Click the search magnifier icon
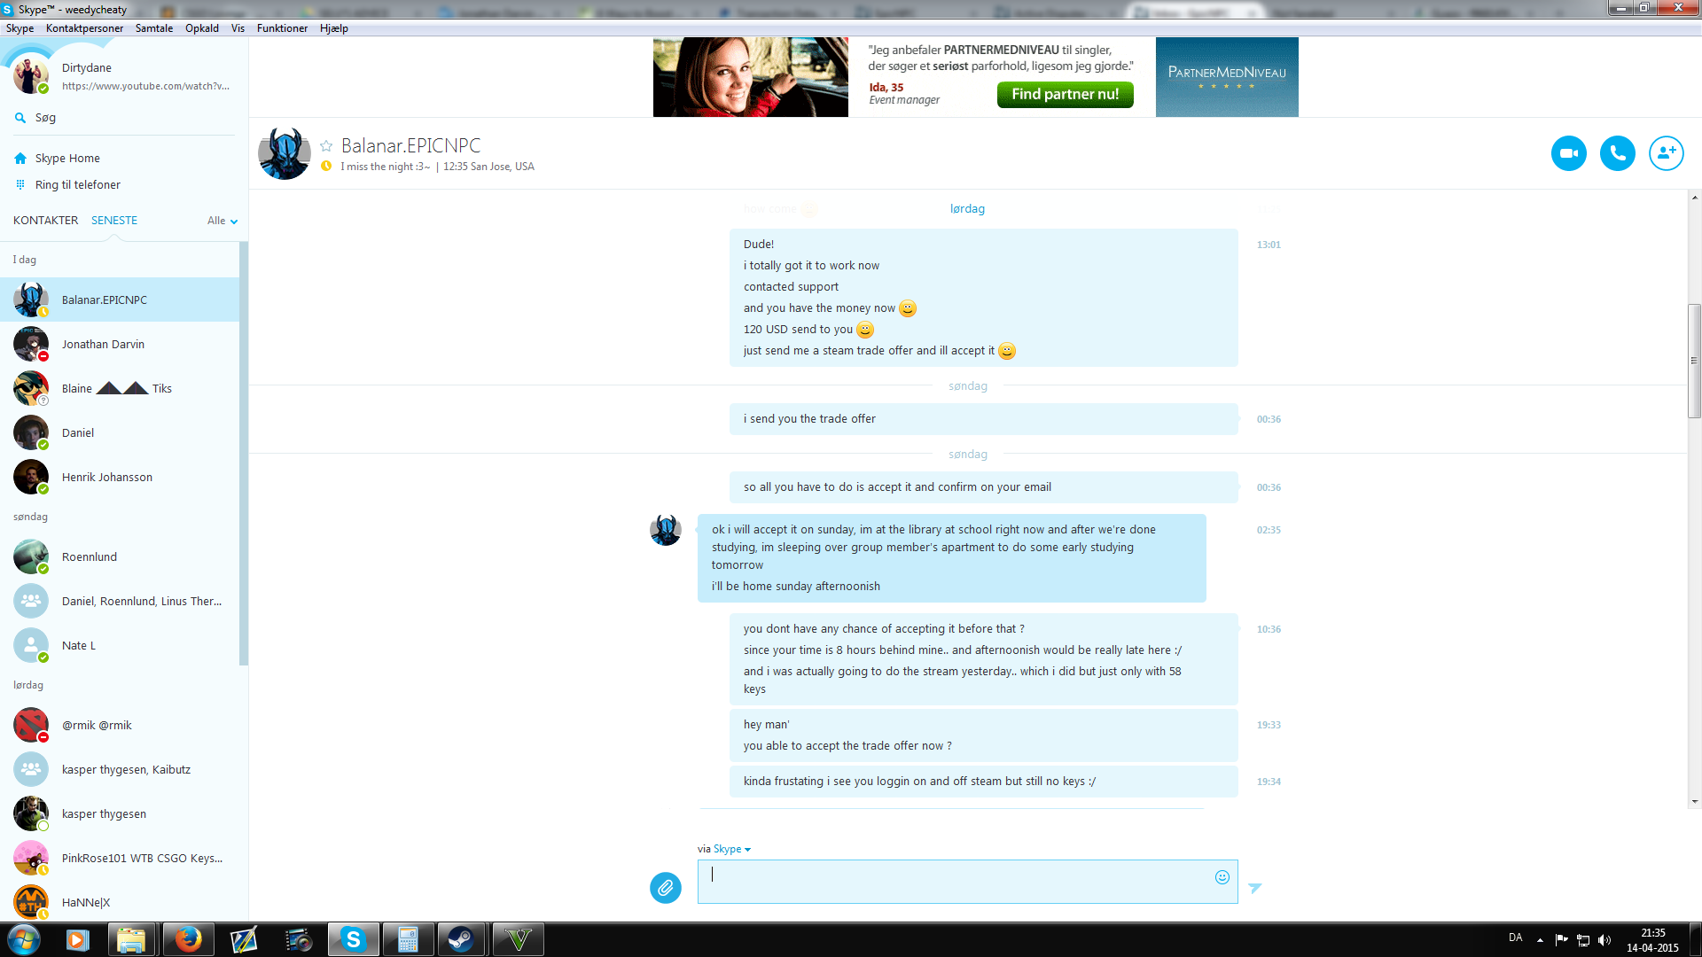Image resolution: width=1702 pixels, height=957 pixels. click(x=20, y=118)
